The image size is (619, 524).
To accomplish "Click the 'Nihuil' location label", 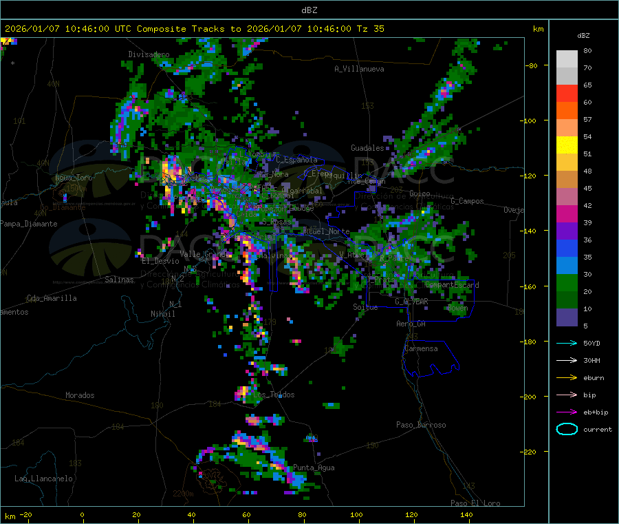I will (x=163, y=314).
